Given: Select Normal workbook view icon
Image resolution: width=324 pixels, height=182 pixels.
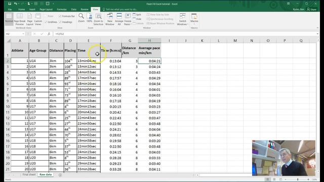Looking at the screenshot, I should pos(9,19).
